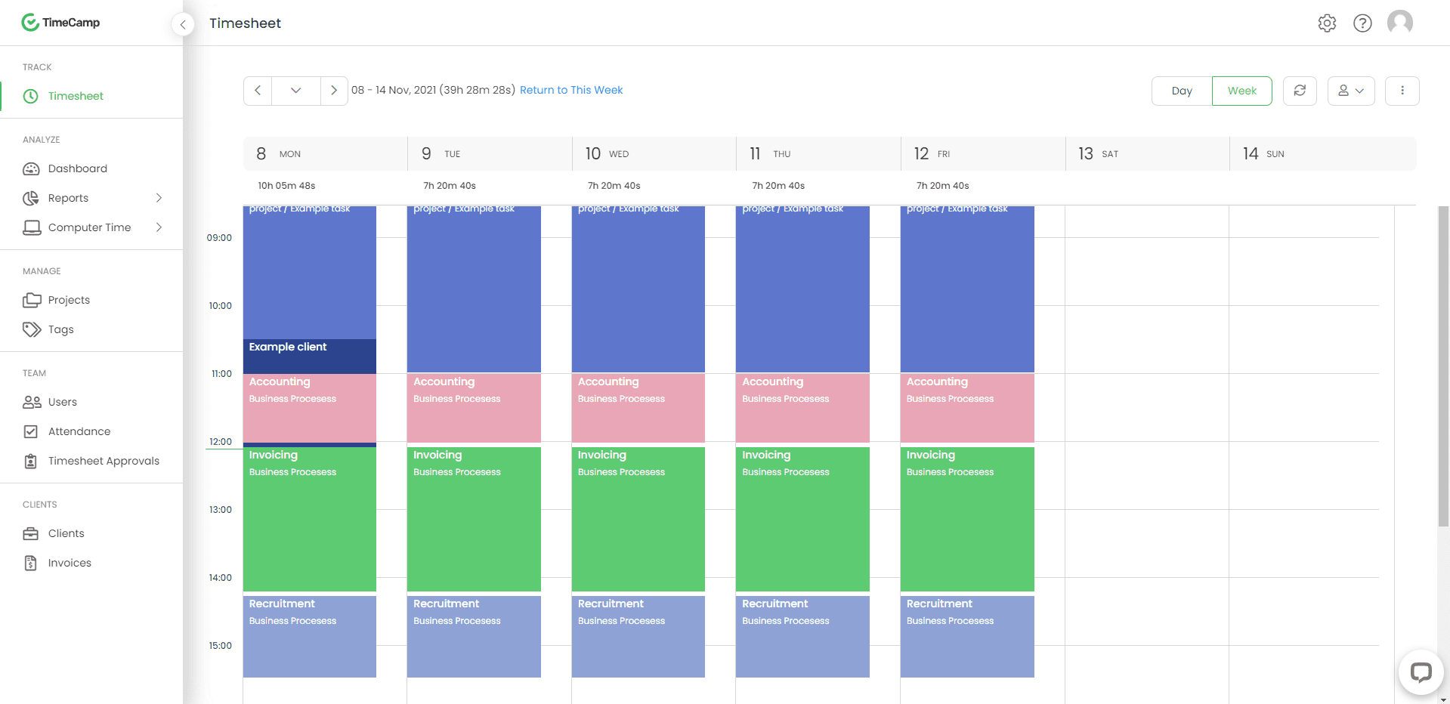Open the settings gear icon
The height and width of the screenshot is (704, 1450).
point(1328,23)
